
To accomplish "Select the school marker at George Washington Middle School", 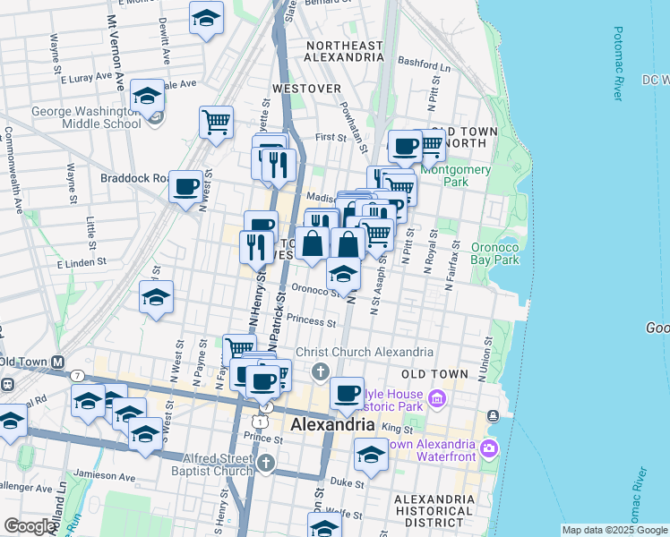I will 148,98.
